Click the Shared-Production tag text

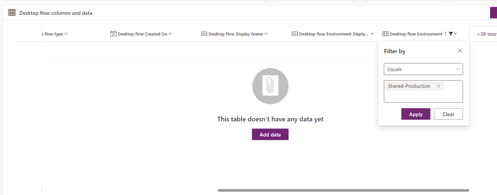(x=409, y=86)
